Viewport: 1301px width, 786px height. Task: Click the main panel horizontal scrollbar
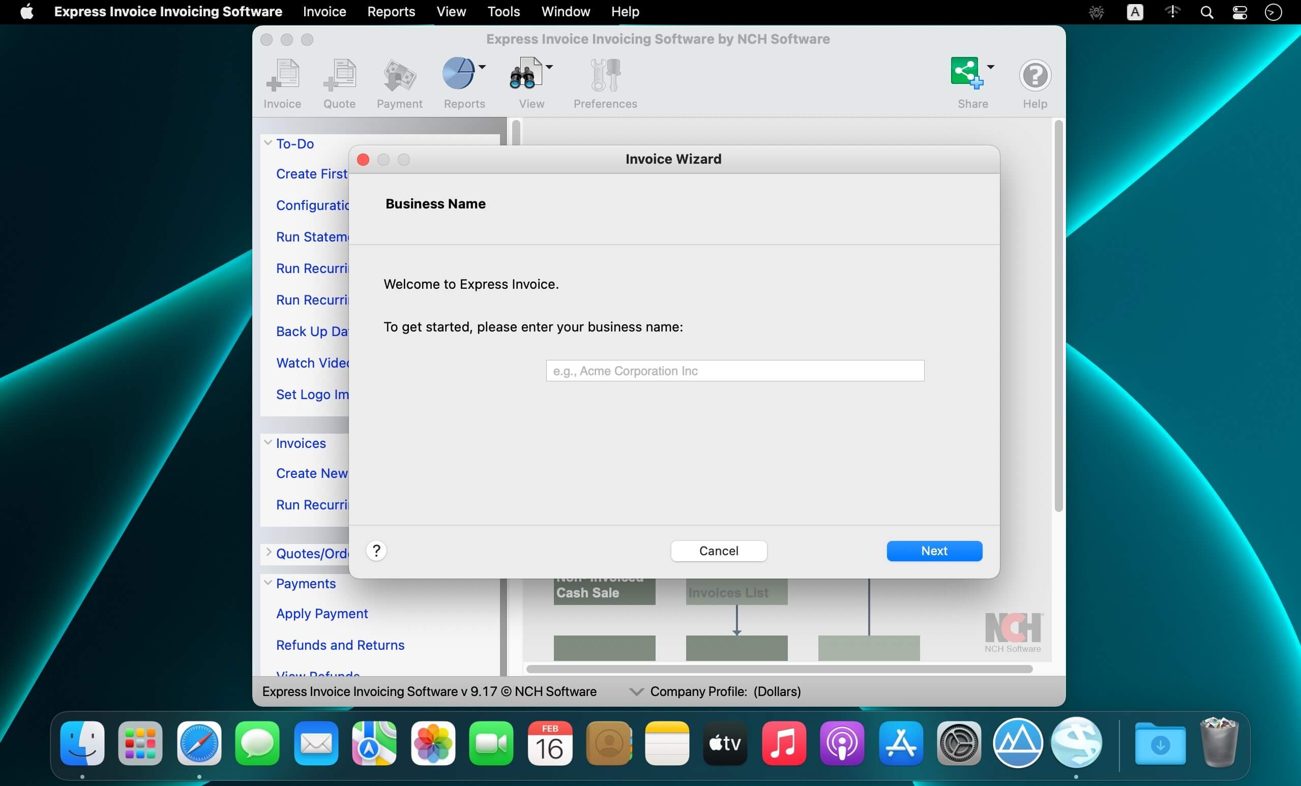[x=779, y=669]
